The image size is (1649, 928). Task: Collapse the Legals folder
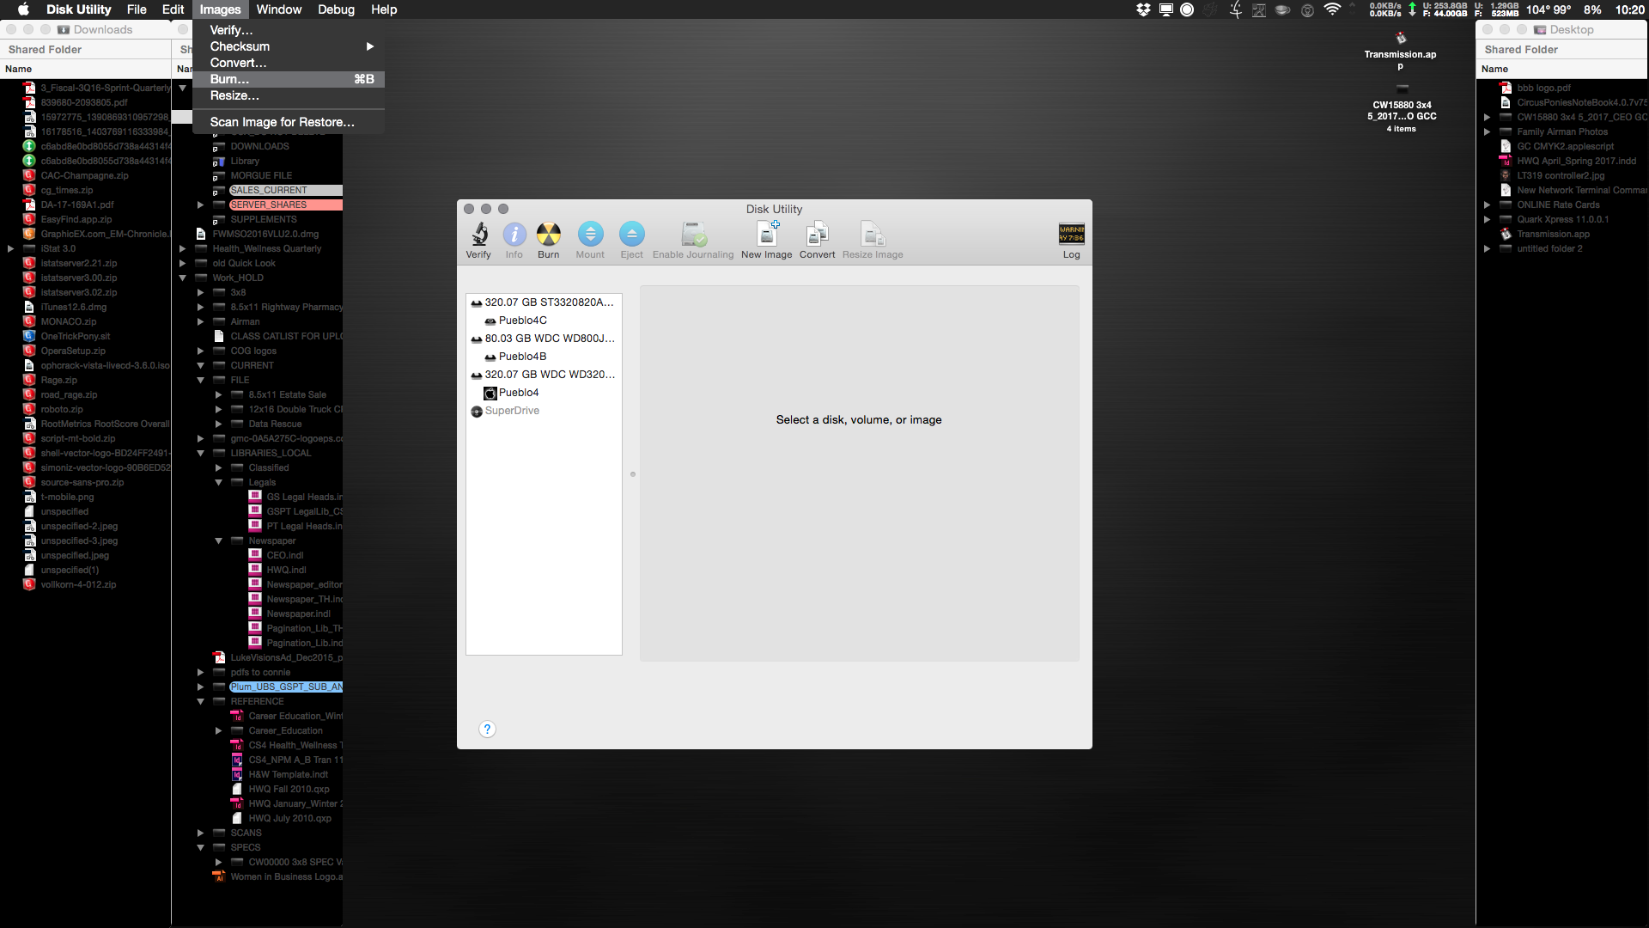[218, 482]
